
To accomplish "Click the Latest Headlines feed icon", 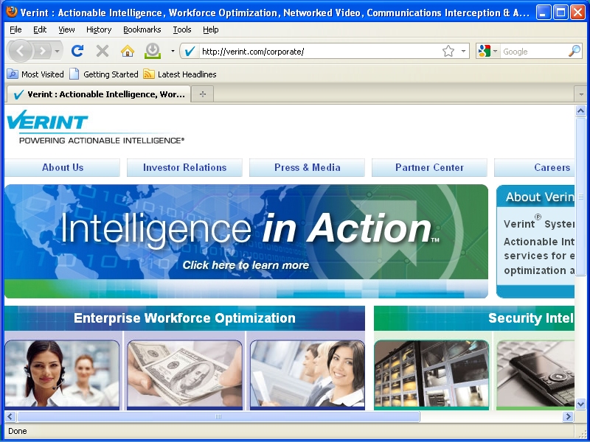I will (x=149, y=74).
